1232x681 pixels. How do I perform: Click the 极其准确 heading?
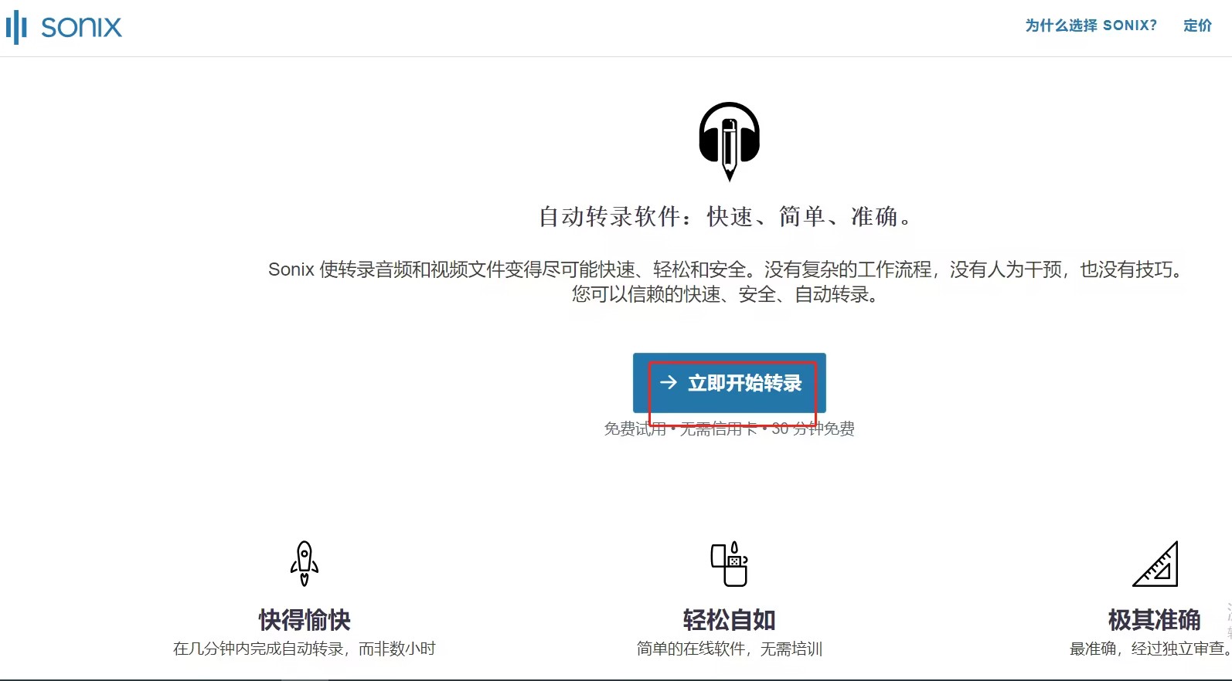(1155, 619)
